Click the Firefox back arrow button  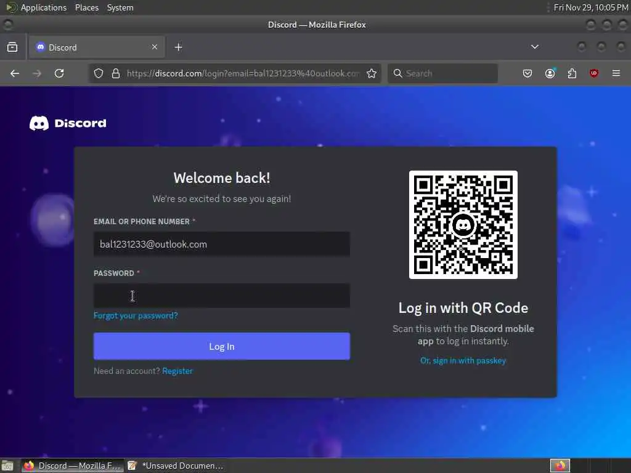click(15, 73)
